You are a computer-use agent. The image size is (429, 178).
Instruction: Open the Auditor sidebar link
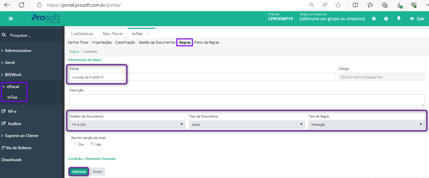(x=12, y=124)
